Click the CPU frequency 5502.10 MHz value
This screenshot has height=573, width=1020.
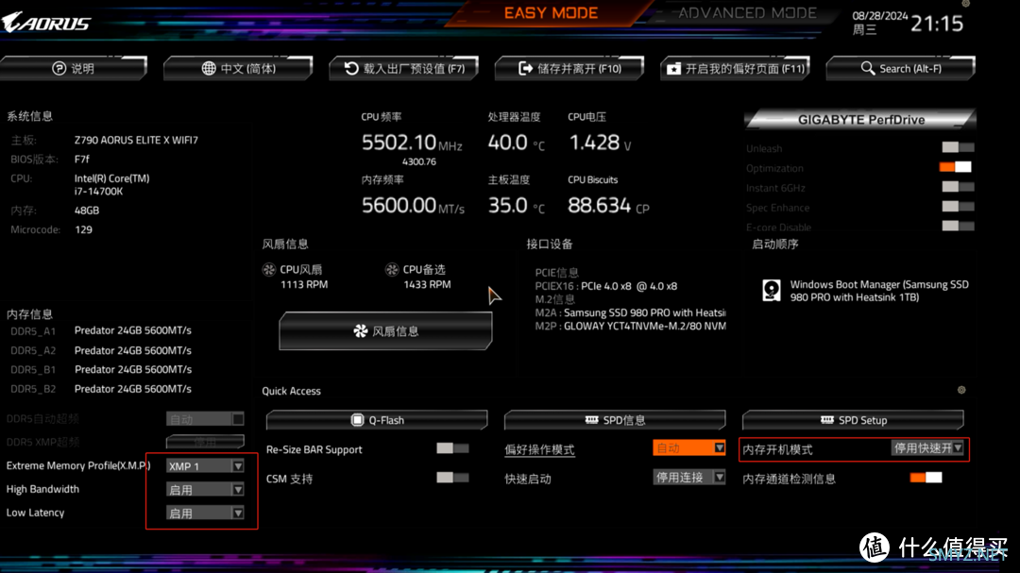point(412,143)
